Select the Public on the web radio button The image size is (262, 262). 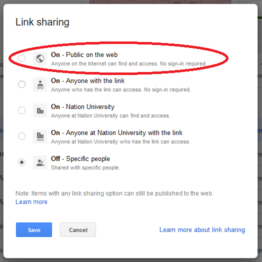21,58
